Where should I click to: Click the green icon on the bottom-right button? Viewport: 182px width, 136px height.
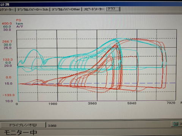pos(176,124)
